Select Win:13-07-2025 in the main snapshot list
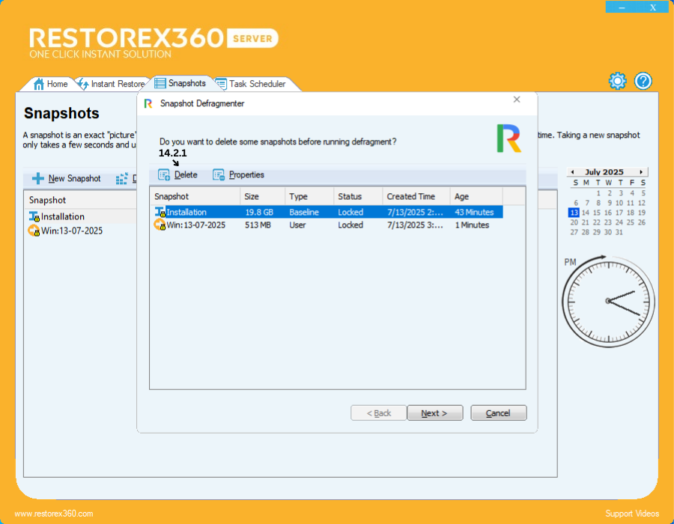This screenshot has height=524, width=674. (x=72, y=231)
